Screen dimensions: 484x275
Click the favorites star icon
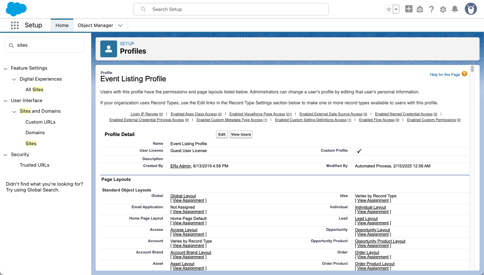(389, 9)
